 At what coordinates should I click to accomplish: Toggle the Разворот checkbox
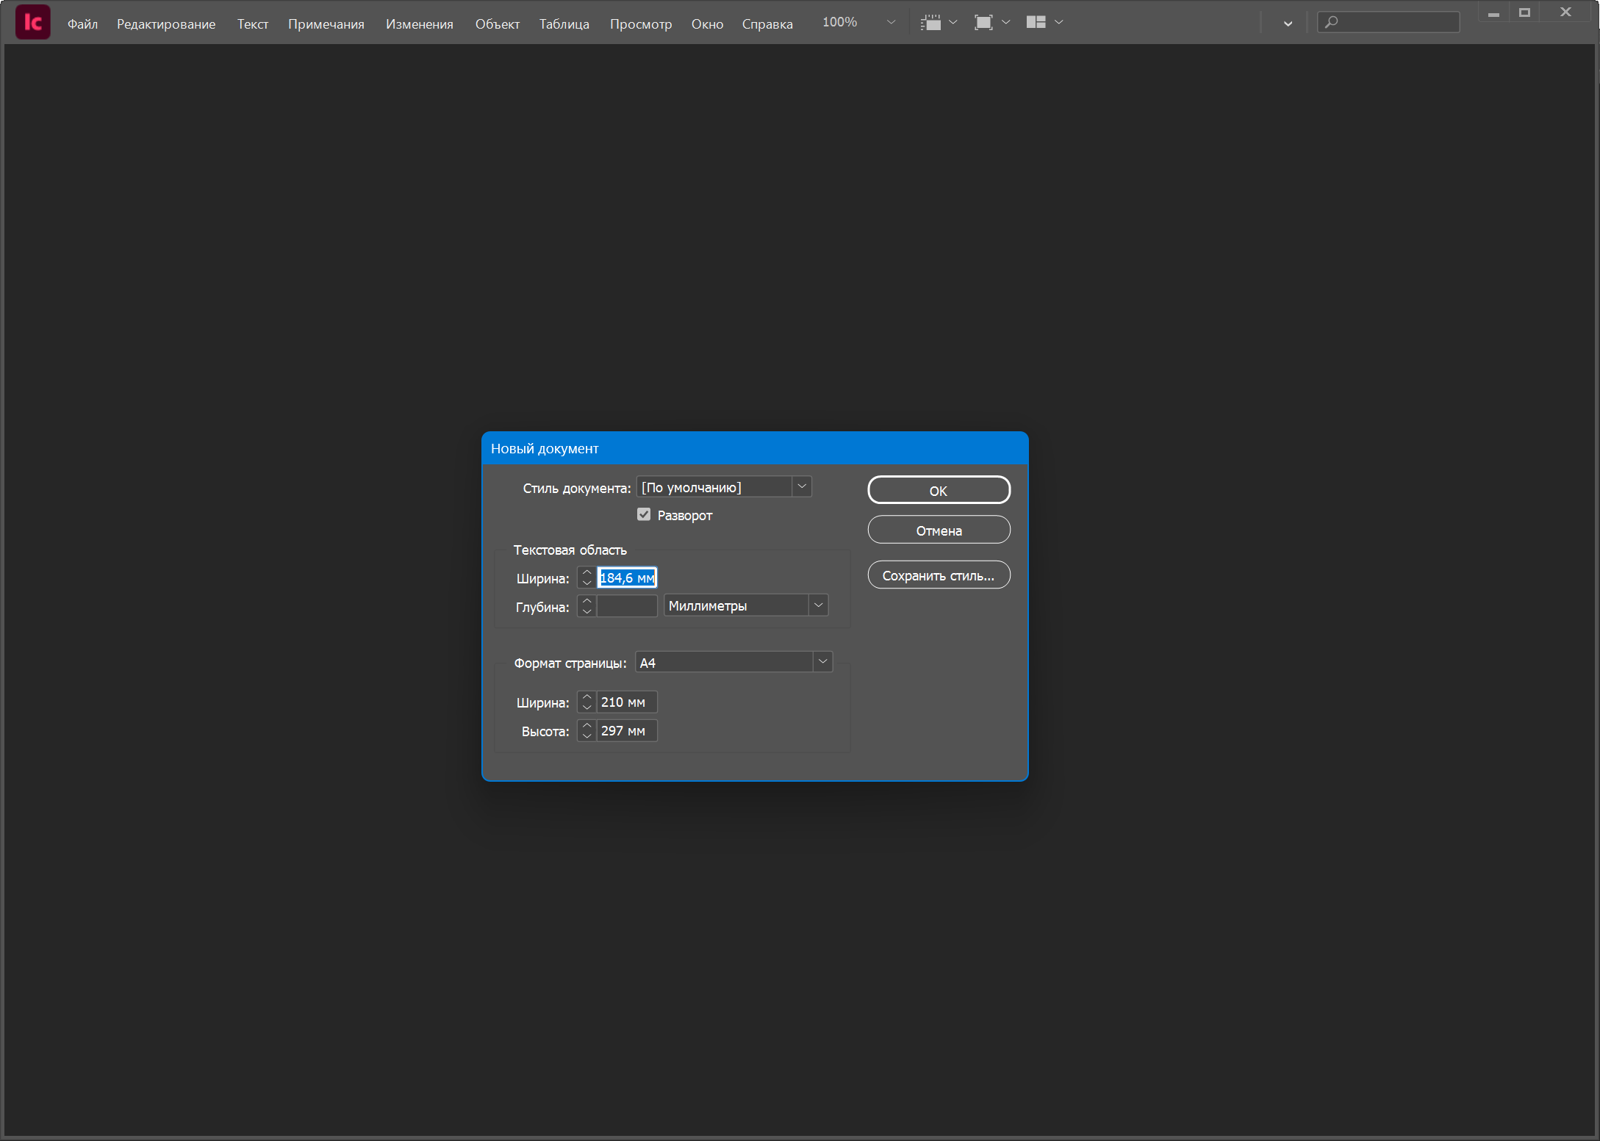(x=644, y=514)
